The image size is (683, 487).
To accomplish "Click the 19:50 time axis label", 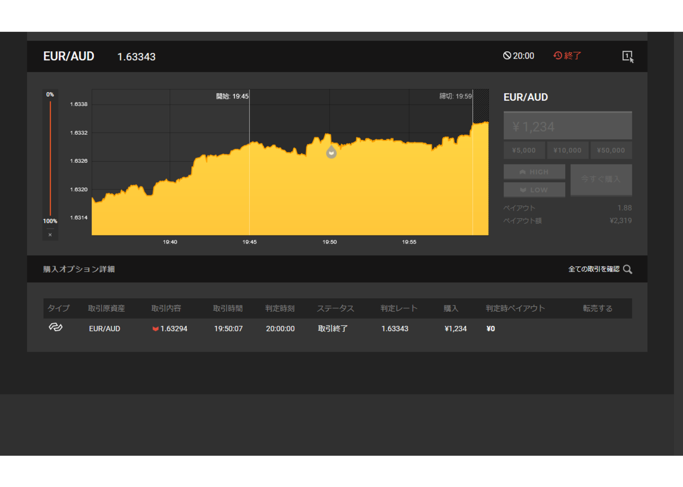I will coord(330,242).
